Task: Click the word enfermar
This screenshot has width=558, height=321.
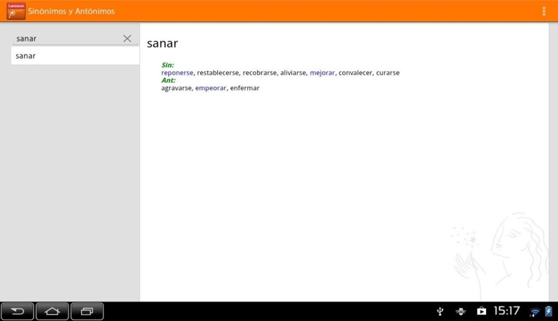Action: [244, 88]
